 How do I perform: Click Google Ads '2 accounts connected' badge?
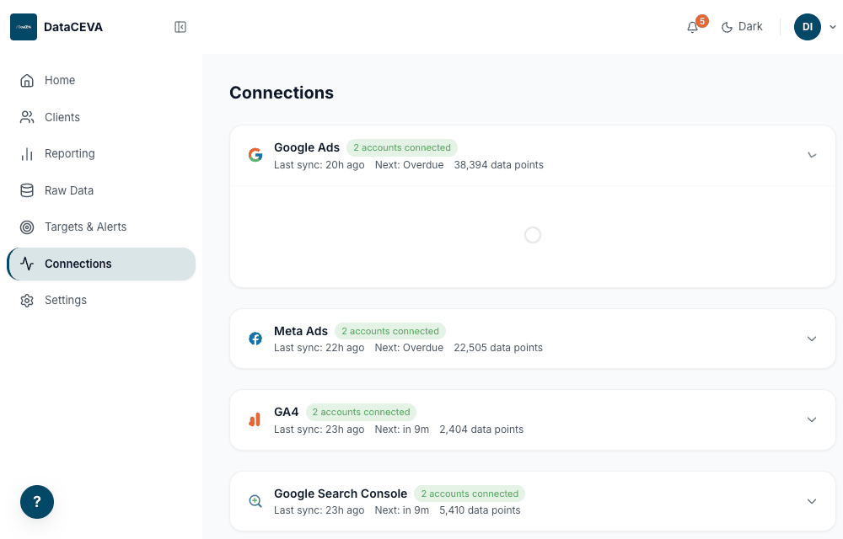point(401,147)
